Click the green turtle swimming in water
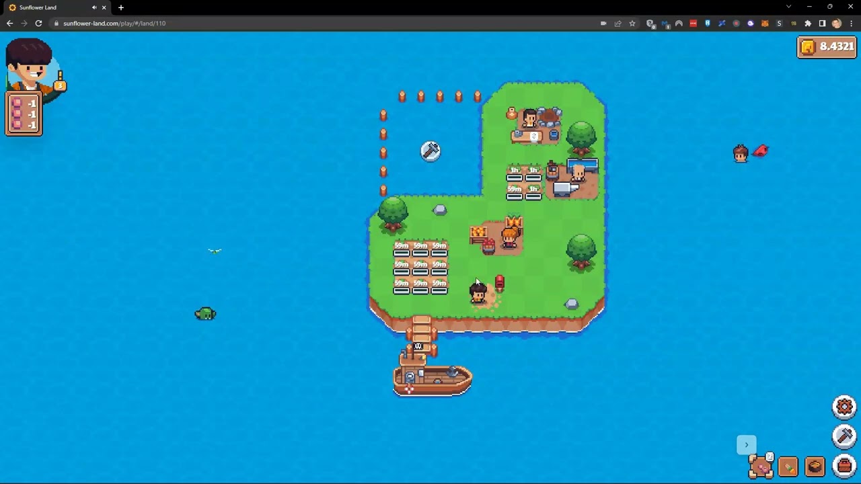Image resolution: width=861 pixels, height=484 pixels. pos(205,314)
